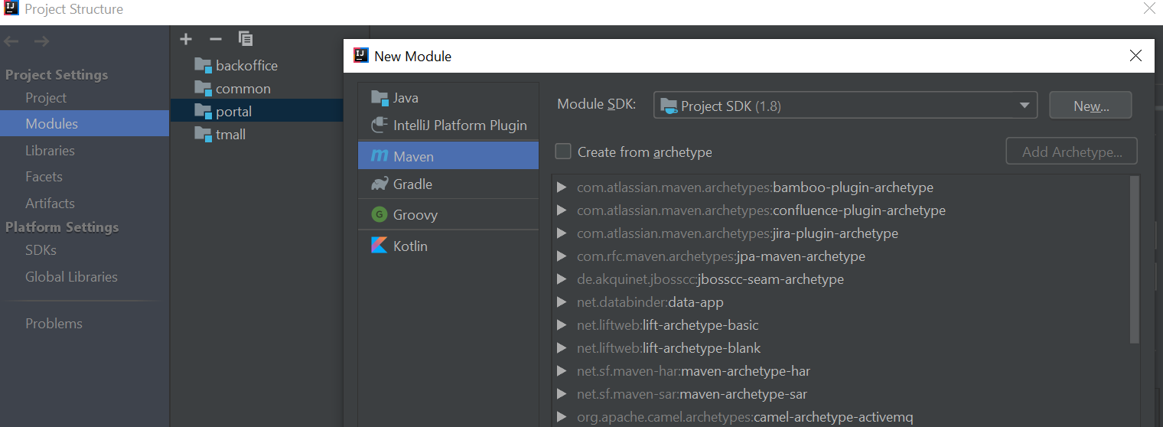Expand jpa-maven-archetype entry
The image size is (1163, 427).
click(562, 256)
